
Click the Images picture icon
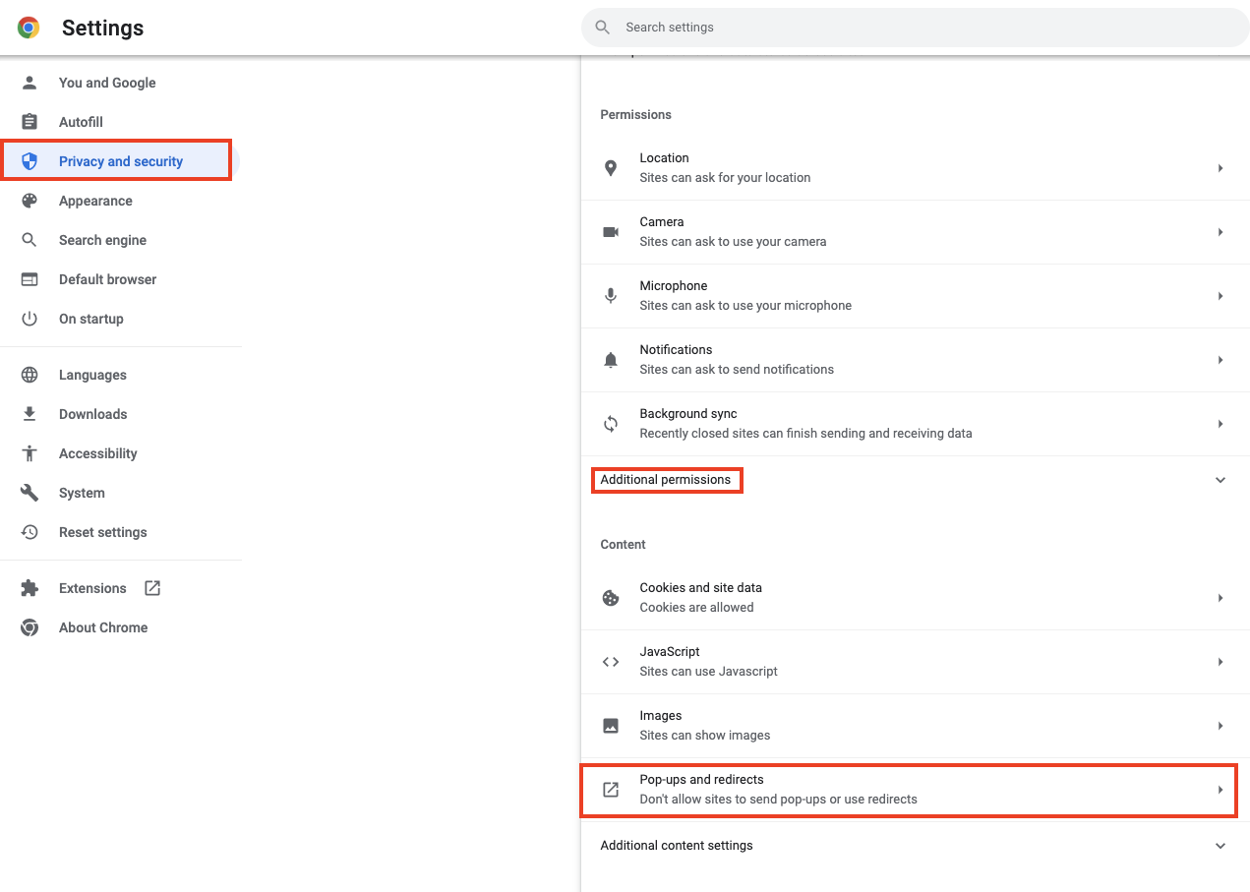(611, 726)
